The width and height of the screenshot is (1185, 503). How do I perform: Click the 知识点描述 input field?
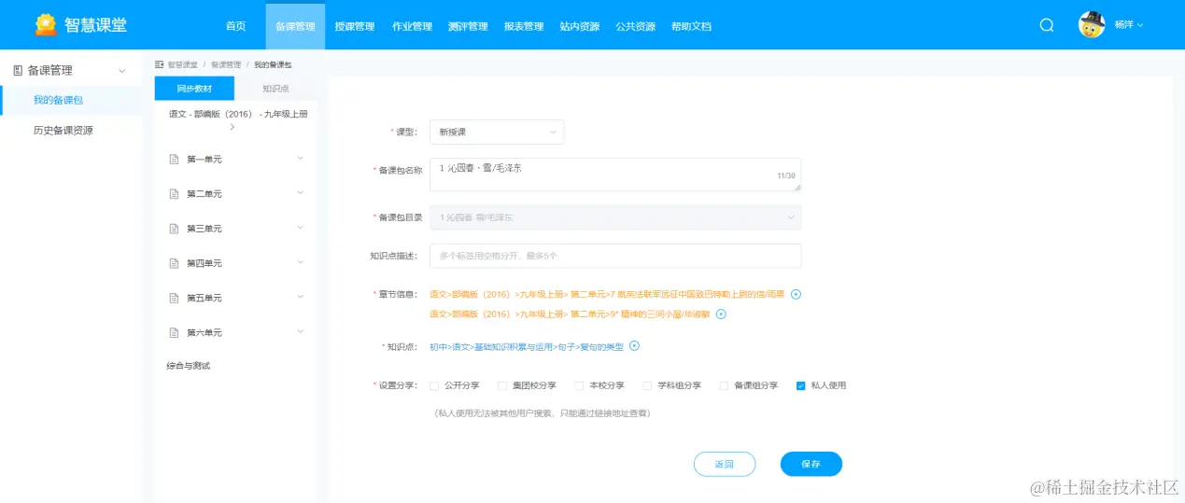(615, 256)
